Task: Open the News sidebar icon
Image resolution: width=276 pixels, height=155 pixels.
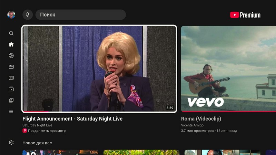Action: (11, 78)
